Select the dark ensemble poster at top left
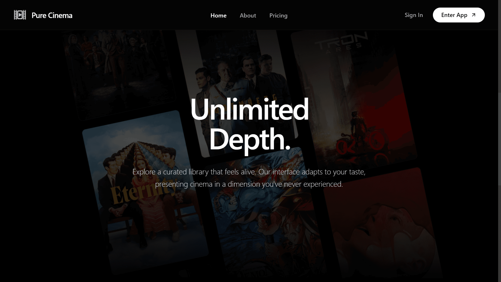501x282 pixels. coord(117,70)
